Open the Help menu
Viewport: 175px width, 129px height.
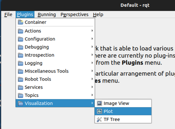pyautogui.click(x=98, y=14)
